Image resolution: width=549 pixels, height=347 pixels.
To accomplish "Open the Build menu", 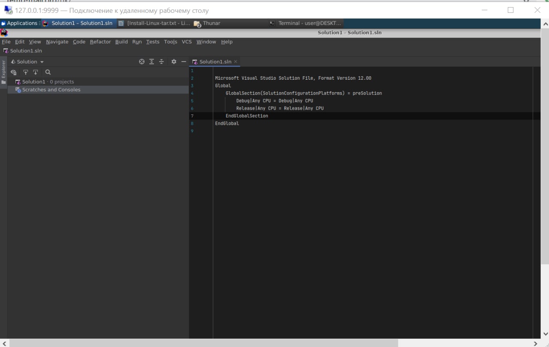I will pyautogui.click(x=121, y=42).
